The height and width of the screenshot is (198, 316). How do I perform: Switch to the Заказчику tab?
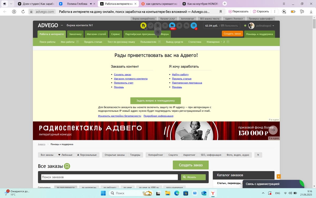coord(75,34)
